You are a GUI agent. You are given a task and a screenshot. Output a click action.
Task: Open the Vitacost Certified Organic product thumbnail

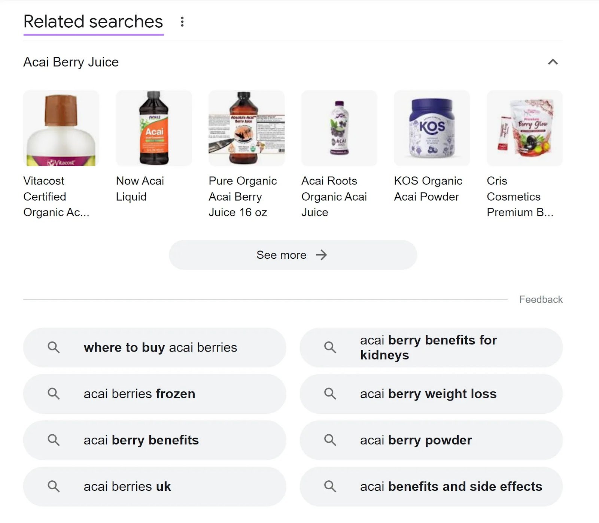61,128
